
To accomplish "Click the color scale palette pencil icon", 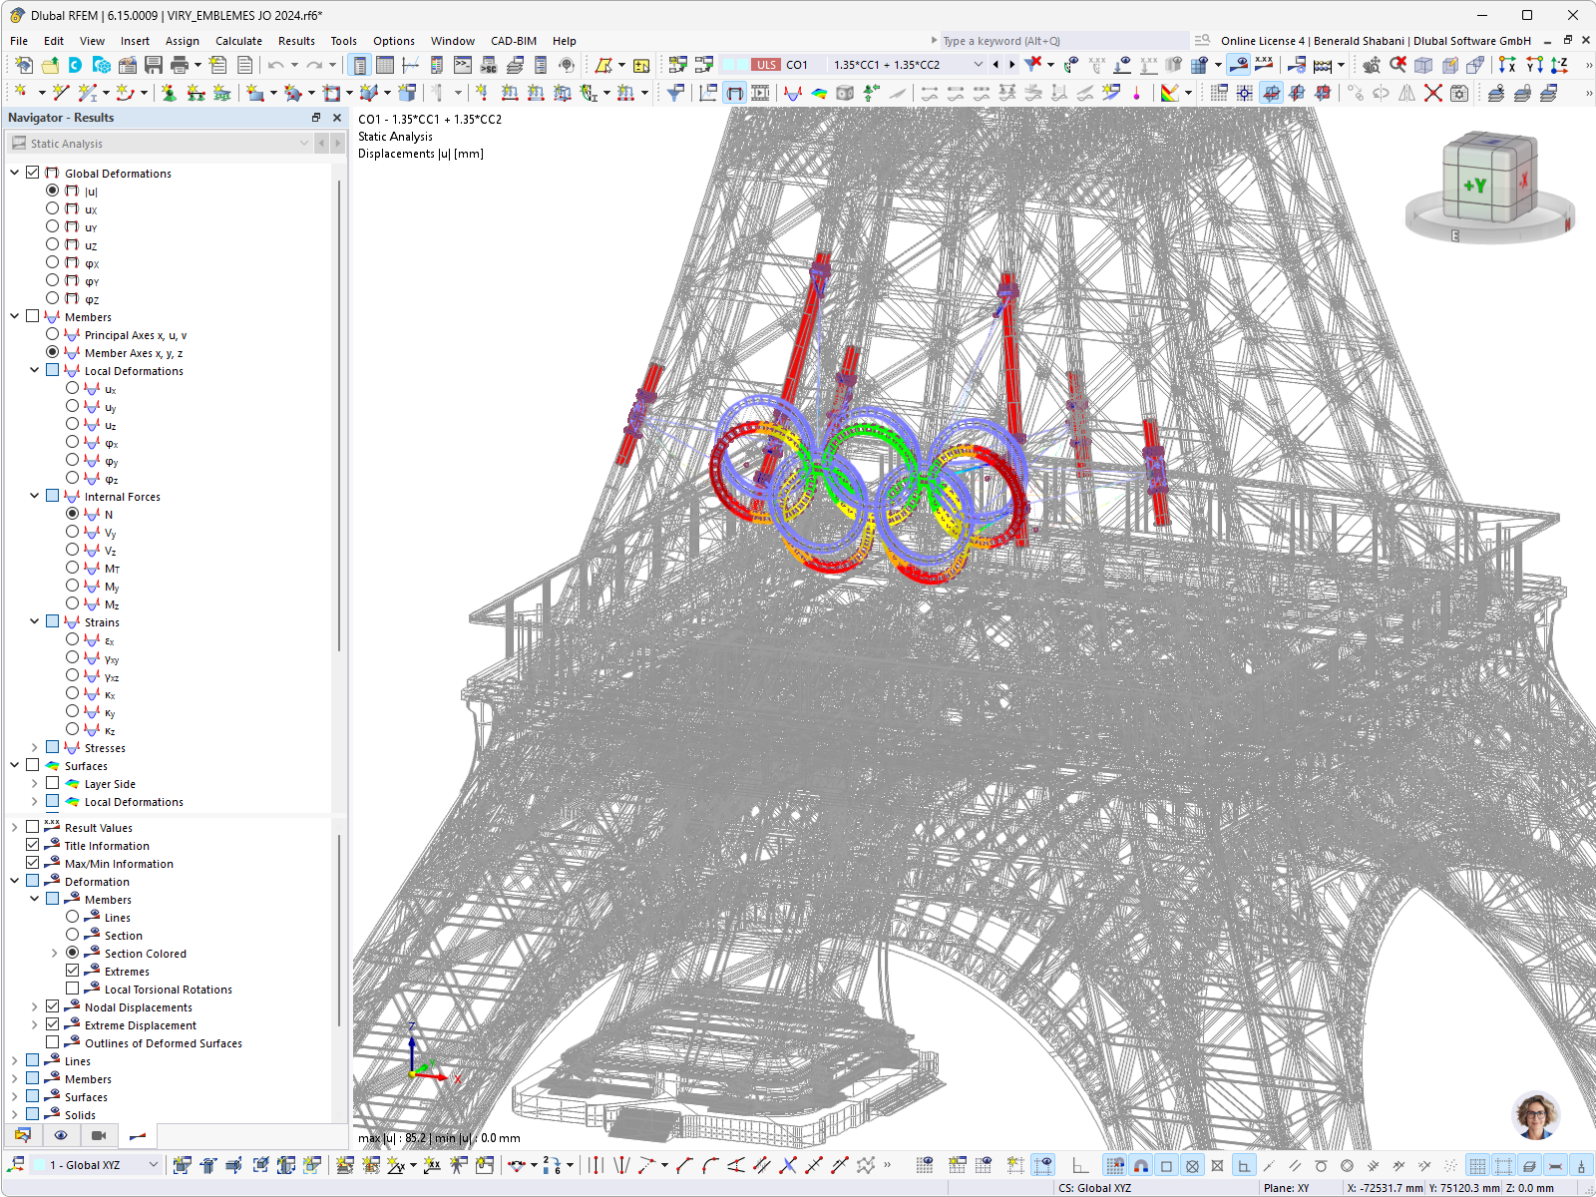I will [1169, 93].
